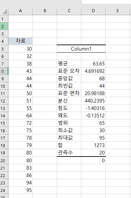Select row 20 header
This screenshot has width=131, height=198.
4,161
